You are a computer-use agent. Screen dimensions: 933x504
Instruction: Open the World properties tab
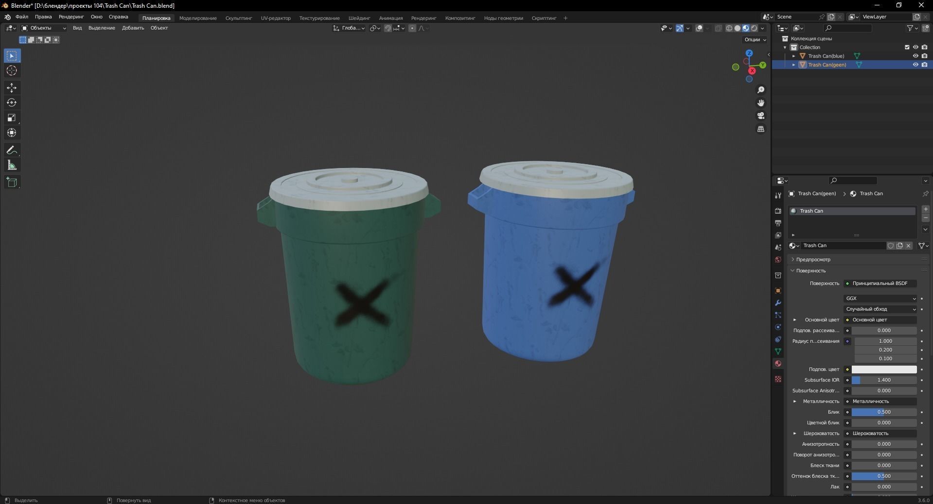tap(777, 260)
